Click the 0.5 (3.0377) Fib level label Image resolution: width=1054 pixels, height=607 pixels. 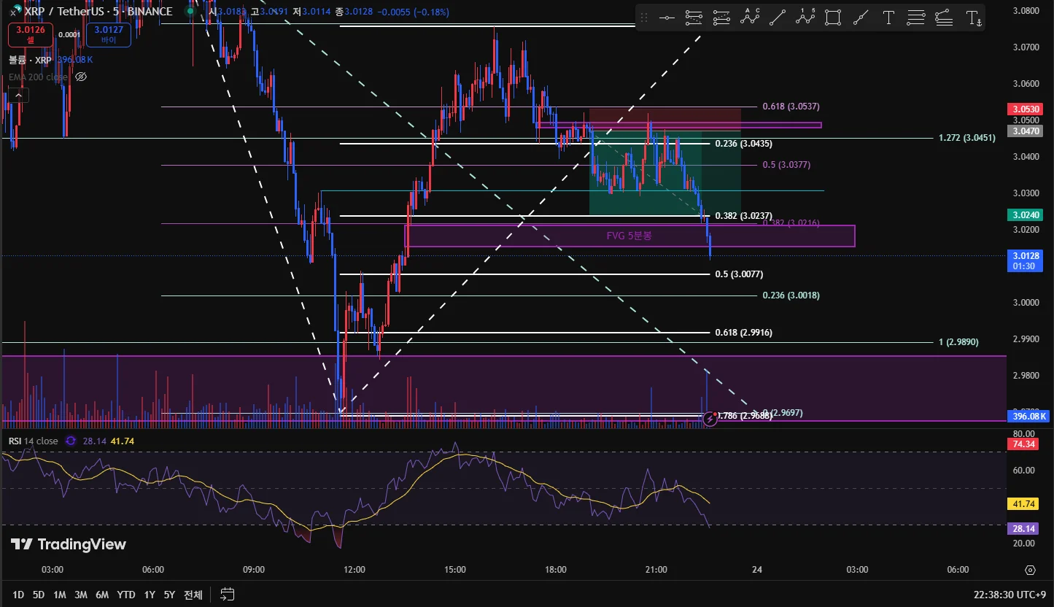click(786, 165)
